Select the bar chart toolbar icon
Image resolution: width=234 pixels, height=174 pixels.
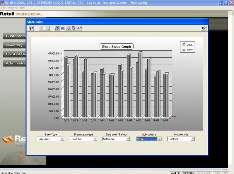pyautogui.click(x=63, y=28)
